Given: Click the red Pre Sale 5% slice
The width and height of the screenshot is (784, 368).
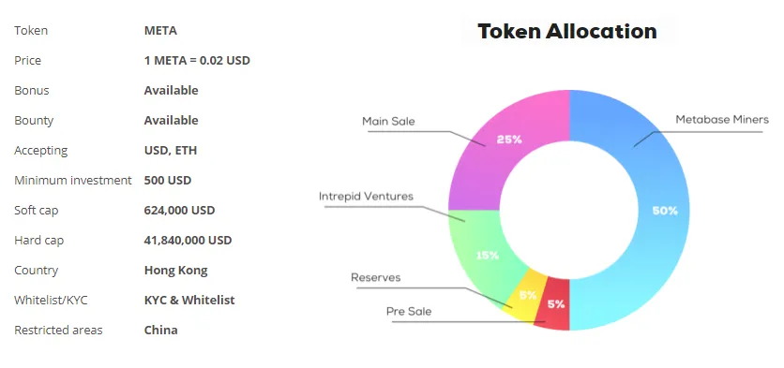Looking at the screenshot, I should [x=554, y=304].
